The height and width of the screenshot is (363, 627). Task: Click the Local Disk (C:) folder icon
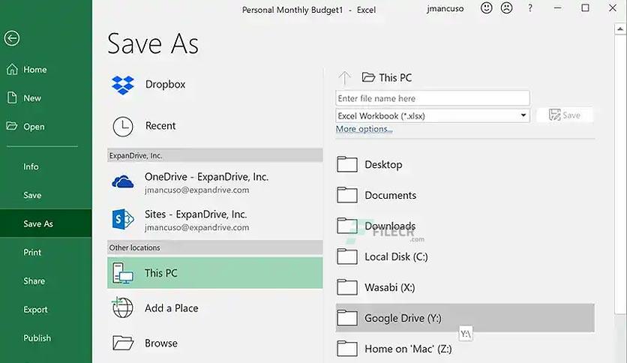(x=347, y=256)
